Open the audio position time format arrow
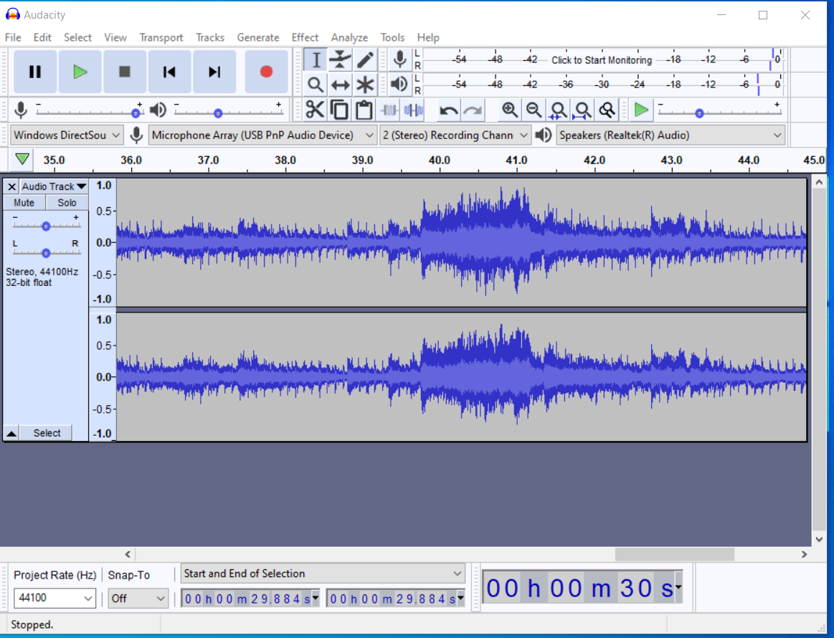Viewport: 834px width, 638px height. (678, 587)
